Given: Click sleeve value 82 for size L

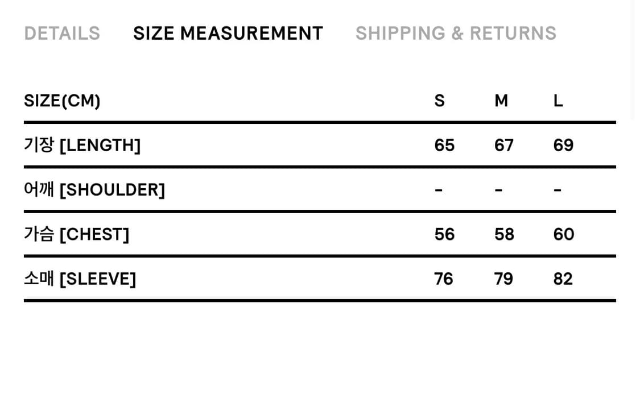Looking at the screenshot, I should coord(563,279).
